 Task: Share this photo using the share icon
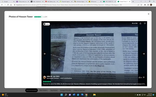coord(140,24)
